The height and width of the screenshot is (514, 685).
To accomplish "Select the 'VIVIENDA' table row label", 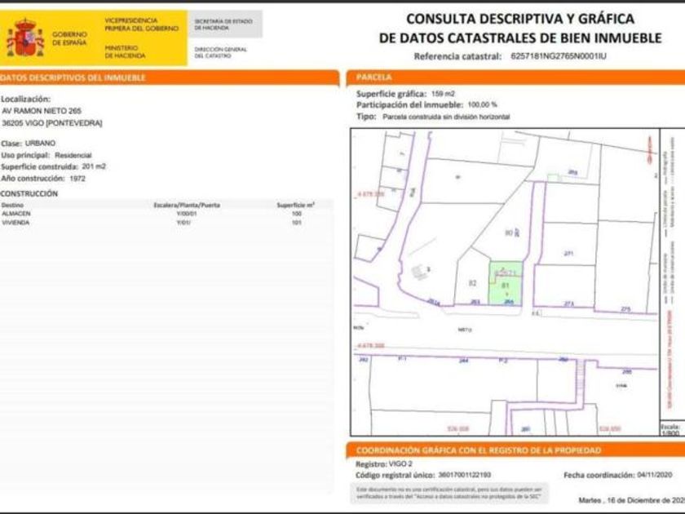I will click(x=15, y=223).
